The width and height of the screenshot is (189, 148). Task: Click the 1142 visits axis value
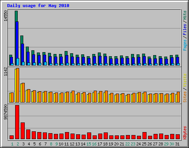(6, 72)
